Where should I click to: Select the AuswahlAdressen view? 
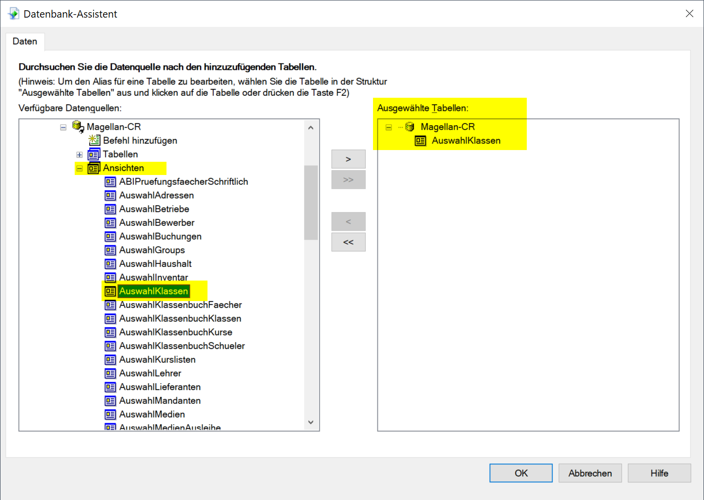point(156,196)
